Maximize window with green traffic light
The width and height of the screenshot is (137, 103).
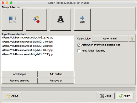point(11,3)
